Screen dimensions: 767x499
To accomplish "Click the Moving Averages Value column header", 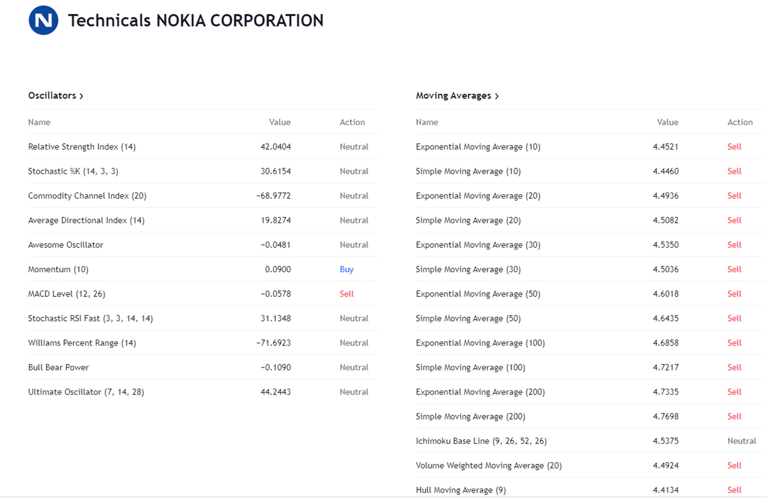I will coord(668,122).
